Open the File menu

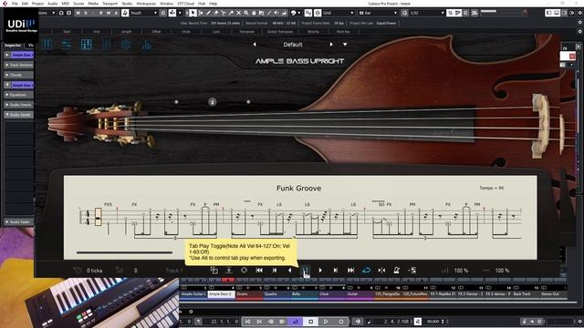click(x=15, y=4)
